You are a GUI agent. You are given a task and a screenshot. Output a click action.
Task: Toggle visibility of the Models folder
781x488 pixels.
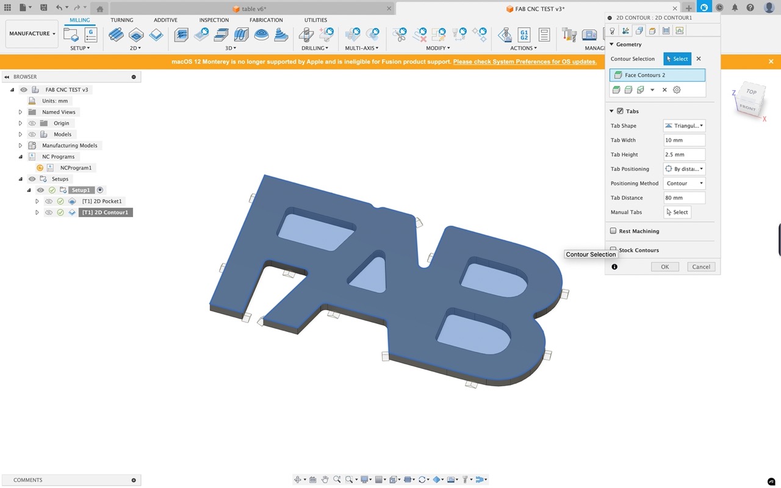[x=32, y=134]
